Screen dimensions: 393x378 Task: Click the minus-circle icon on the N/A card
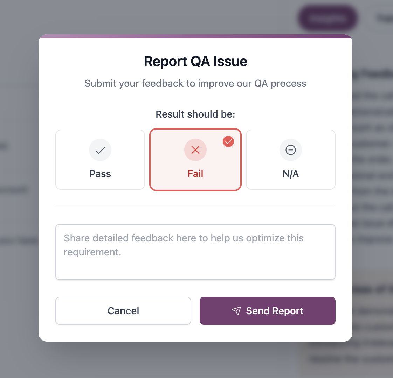(x=290, y=150)
